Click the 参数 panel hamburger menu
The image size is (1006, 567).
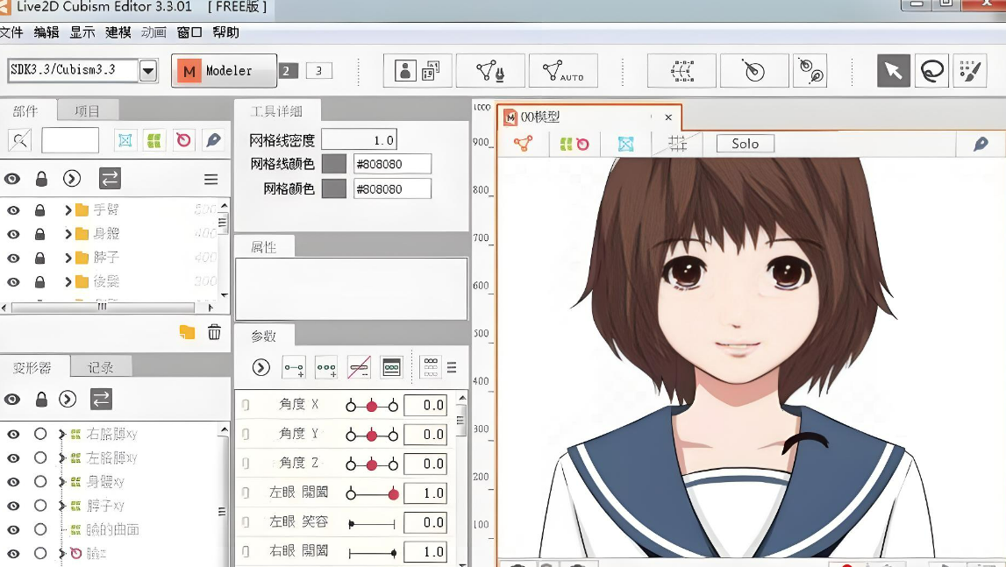tap(452, 367)
